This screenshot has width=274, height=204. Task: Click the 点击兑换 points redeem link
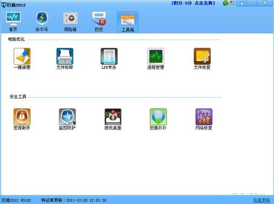pyautogui.click(x=204, y=3)
